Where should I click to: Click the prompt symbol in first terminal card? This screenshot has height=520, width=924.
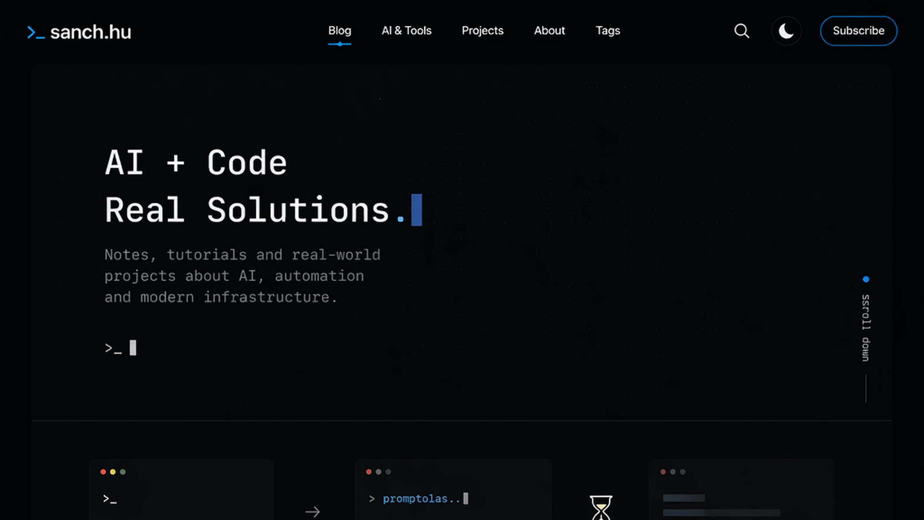(x=110, y=499)
